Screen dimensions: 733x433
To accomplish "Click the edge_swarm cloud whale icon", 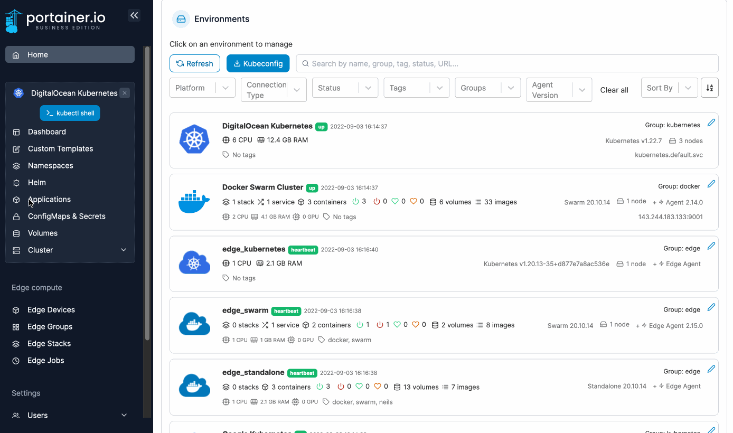I will pos(194,324).
